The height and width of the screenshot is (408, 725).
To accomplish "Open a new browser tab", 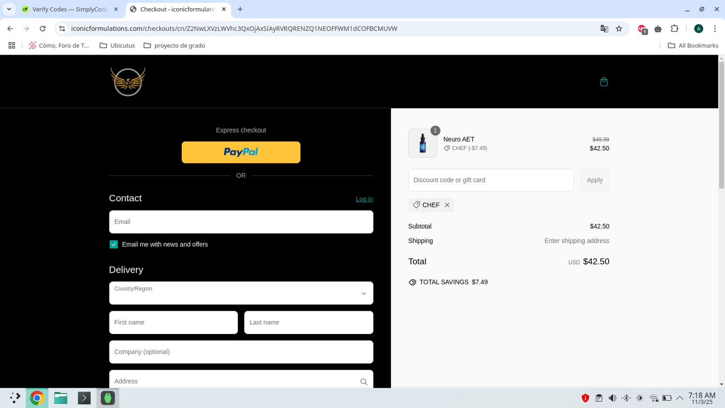I will [240, 9].
